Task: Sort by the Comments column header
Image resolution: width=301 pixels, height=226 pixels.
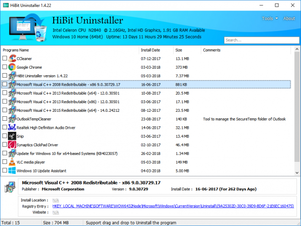Action: [246, 50]
